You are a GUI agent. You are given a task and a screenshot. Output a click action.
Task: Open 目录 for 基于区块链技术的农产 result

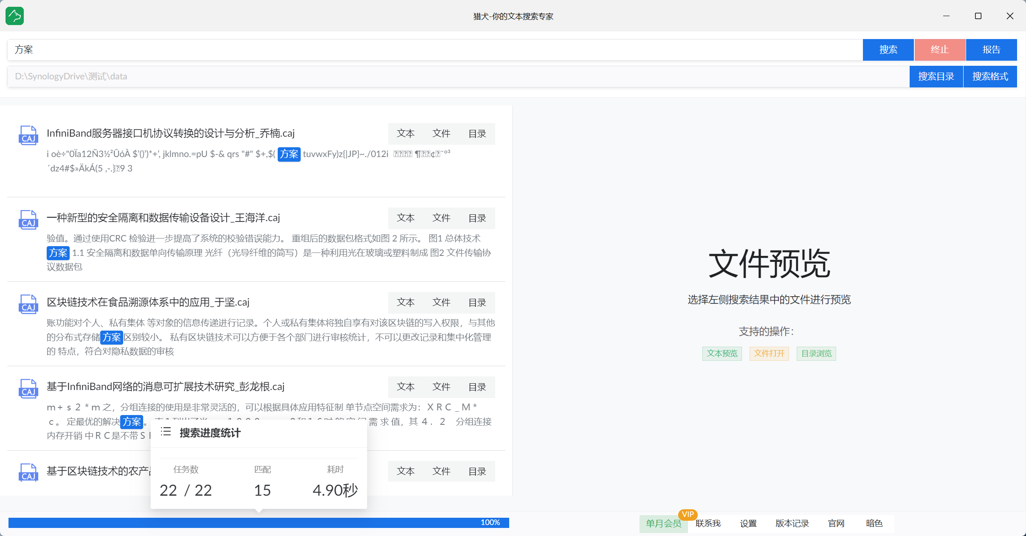pyautogui.click(x=477, y=471)
